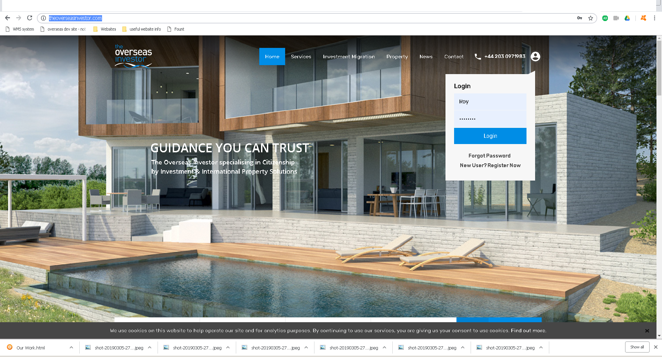Open the user account profile icon
The image size is (662, 357).
(535, 57)
